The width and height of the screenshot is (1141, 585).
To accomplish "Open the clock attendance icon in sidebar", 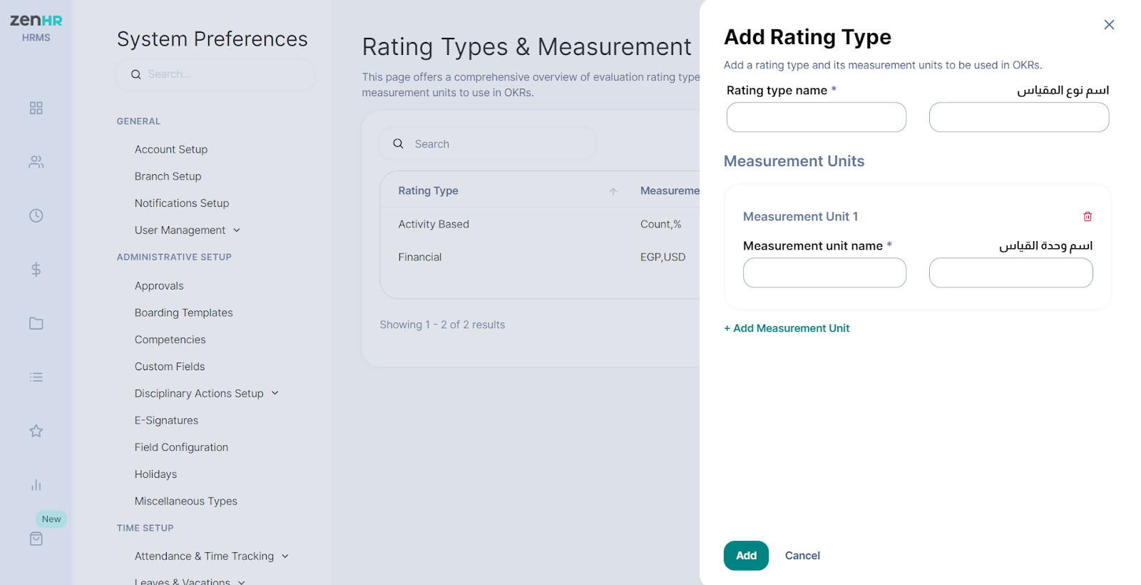I will [36, 215].
